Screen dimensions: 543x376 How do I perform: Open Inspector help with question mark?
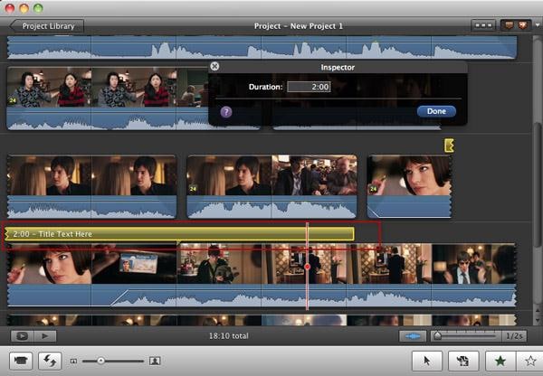226,112
